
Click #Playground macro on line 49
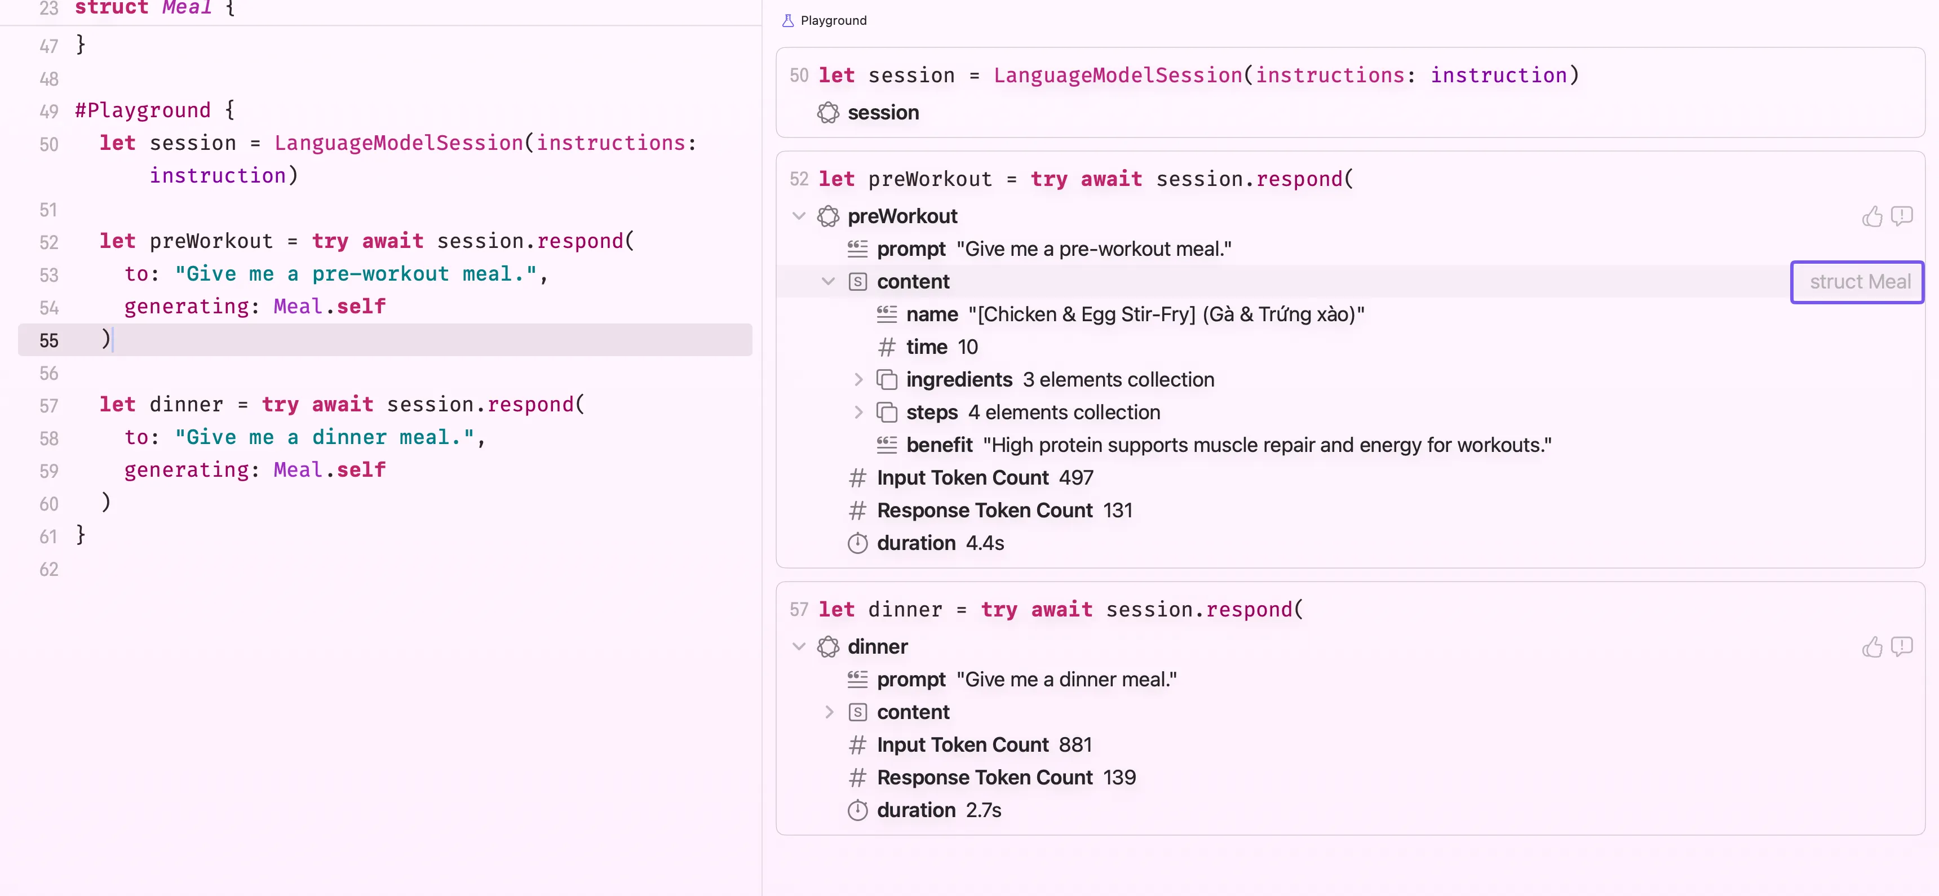[142, 110]
